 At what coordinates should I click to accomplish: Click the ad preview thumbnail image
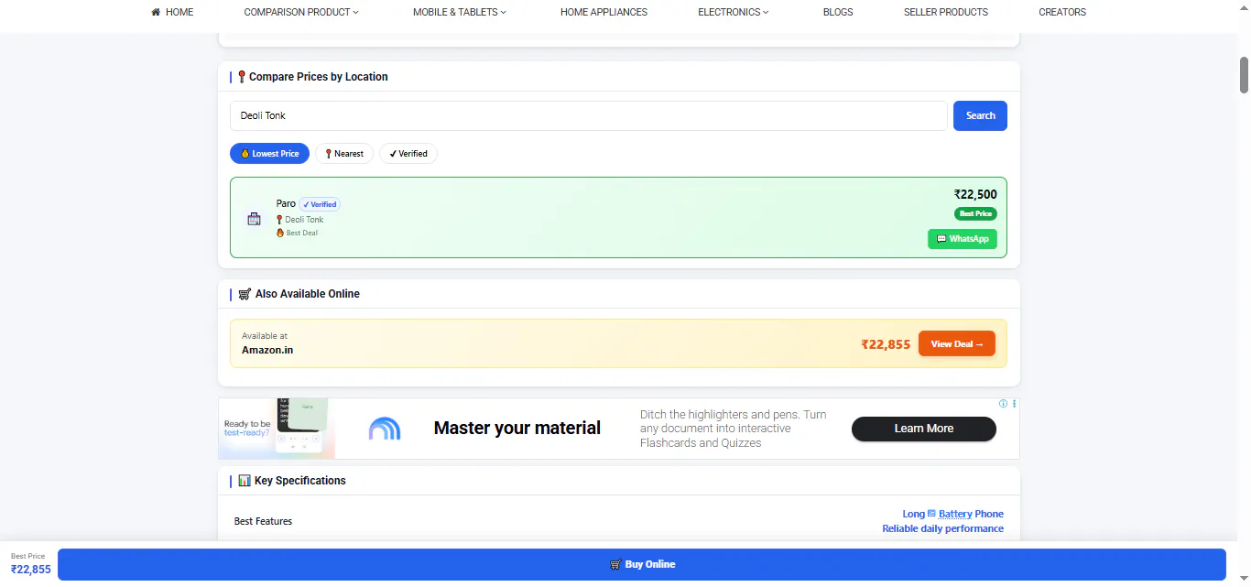277,429
